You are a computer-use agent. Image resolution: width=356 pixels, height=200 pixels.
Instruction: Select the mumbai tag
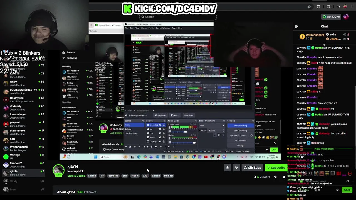tap(168, 176)
